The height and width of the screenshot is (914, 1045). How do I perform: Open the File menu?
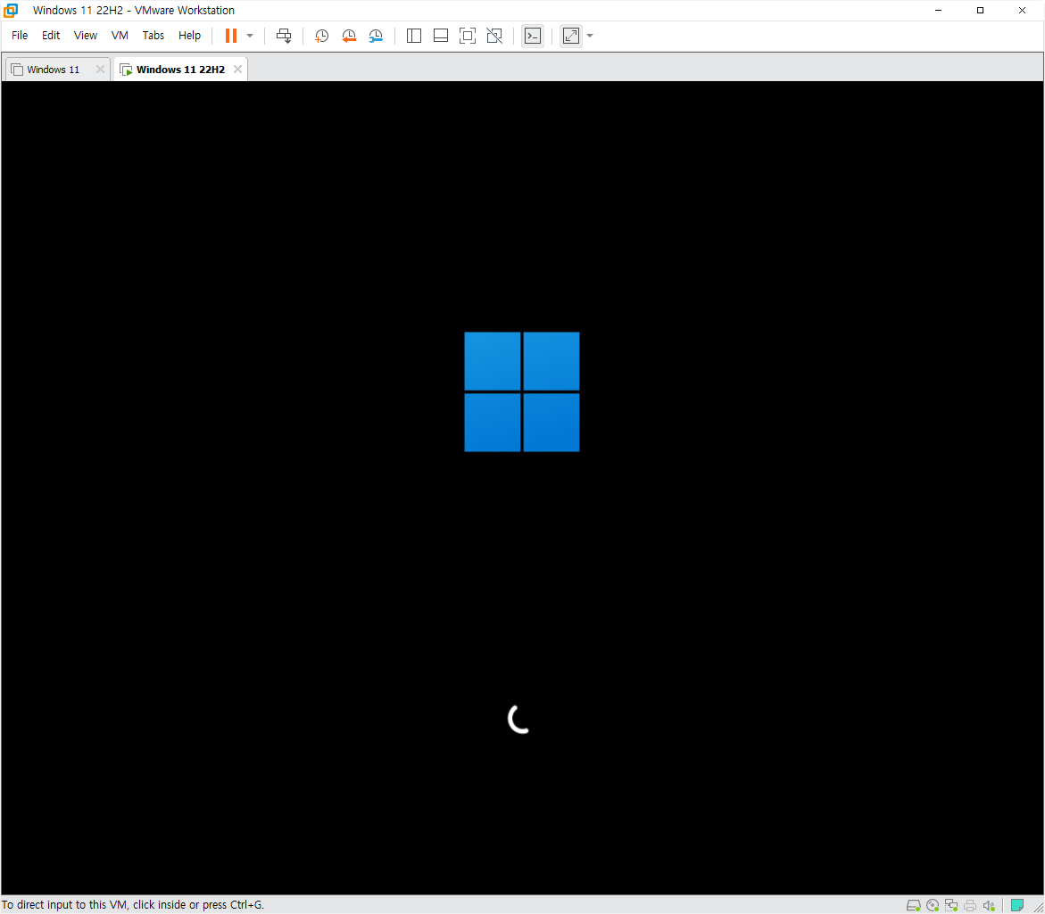pos(20,36)
